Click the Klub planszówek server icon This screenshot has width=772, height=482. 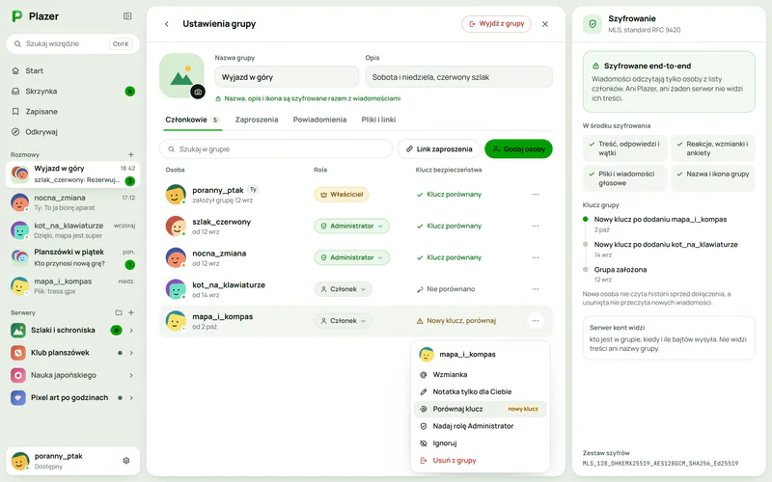click(18, 353)
